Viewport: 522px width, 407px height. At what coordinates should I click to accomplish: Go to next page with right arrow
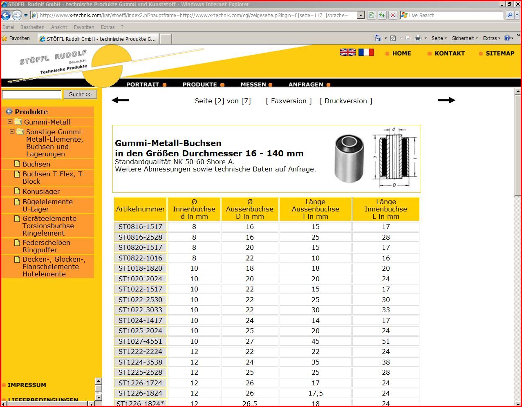point(446,100)
